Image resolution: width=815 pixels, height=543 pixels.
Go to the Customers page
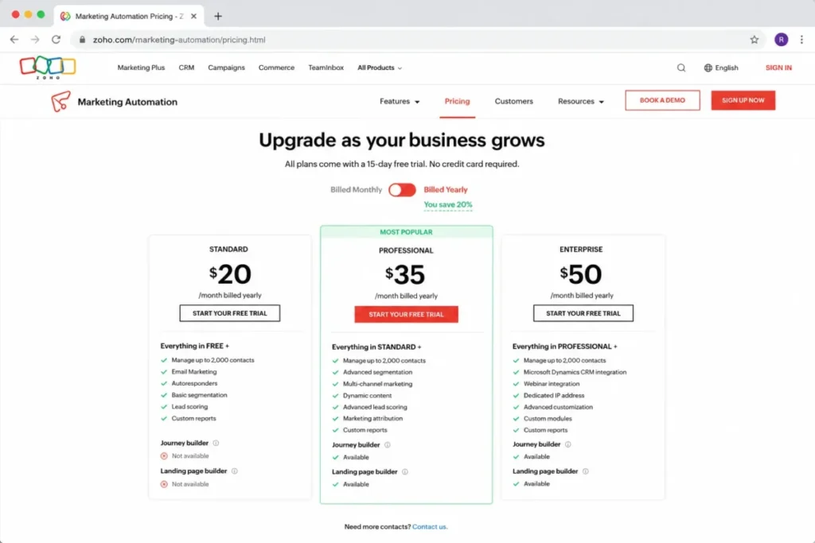[x=513, y=101]
